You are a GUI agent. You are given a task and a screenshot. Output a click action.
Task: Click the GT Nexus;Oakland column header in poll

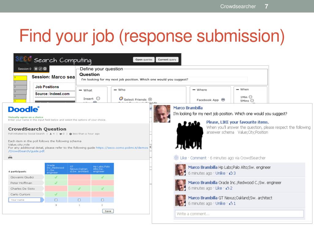pyautogui.click(x=79, y=169)
